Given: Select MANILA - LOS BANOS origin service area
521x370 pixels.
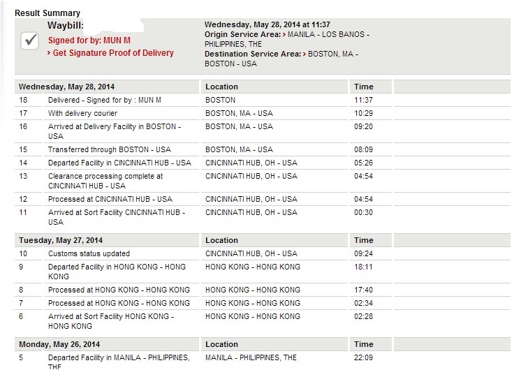Looking at the screenshot, I should [x=328, y=34].
